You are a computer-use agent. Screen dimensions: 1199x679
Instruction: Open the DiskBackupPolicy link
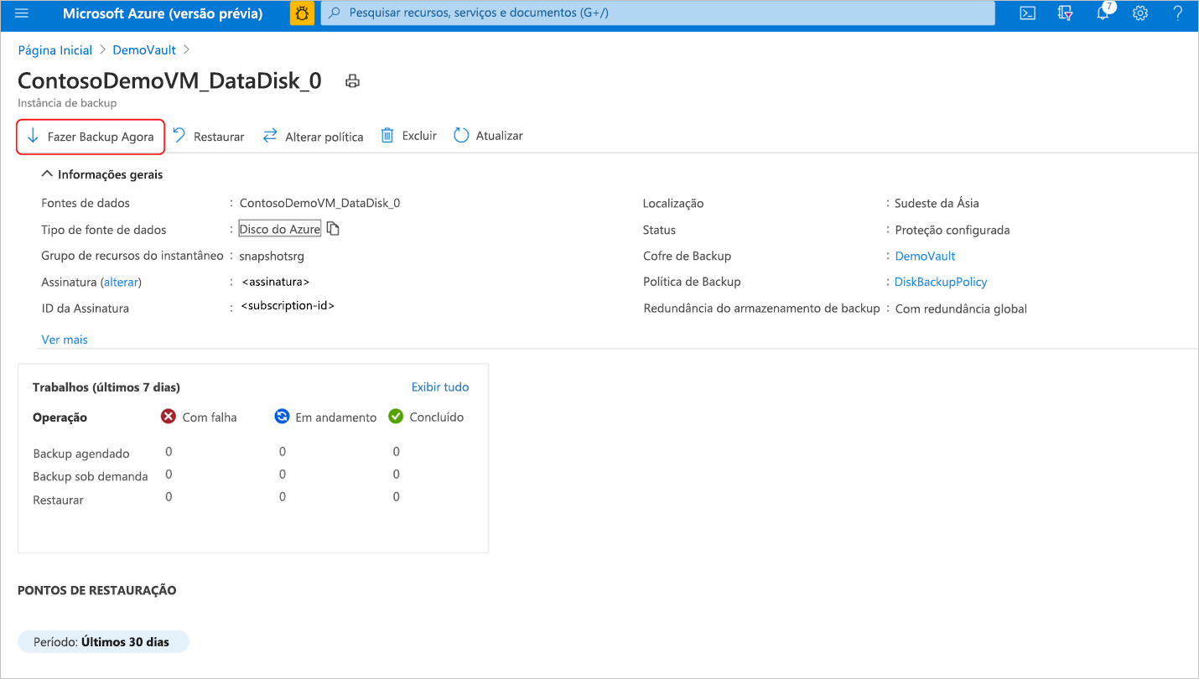click(x=941, y=282)
